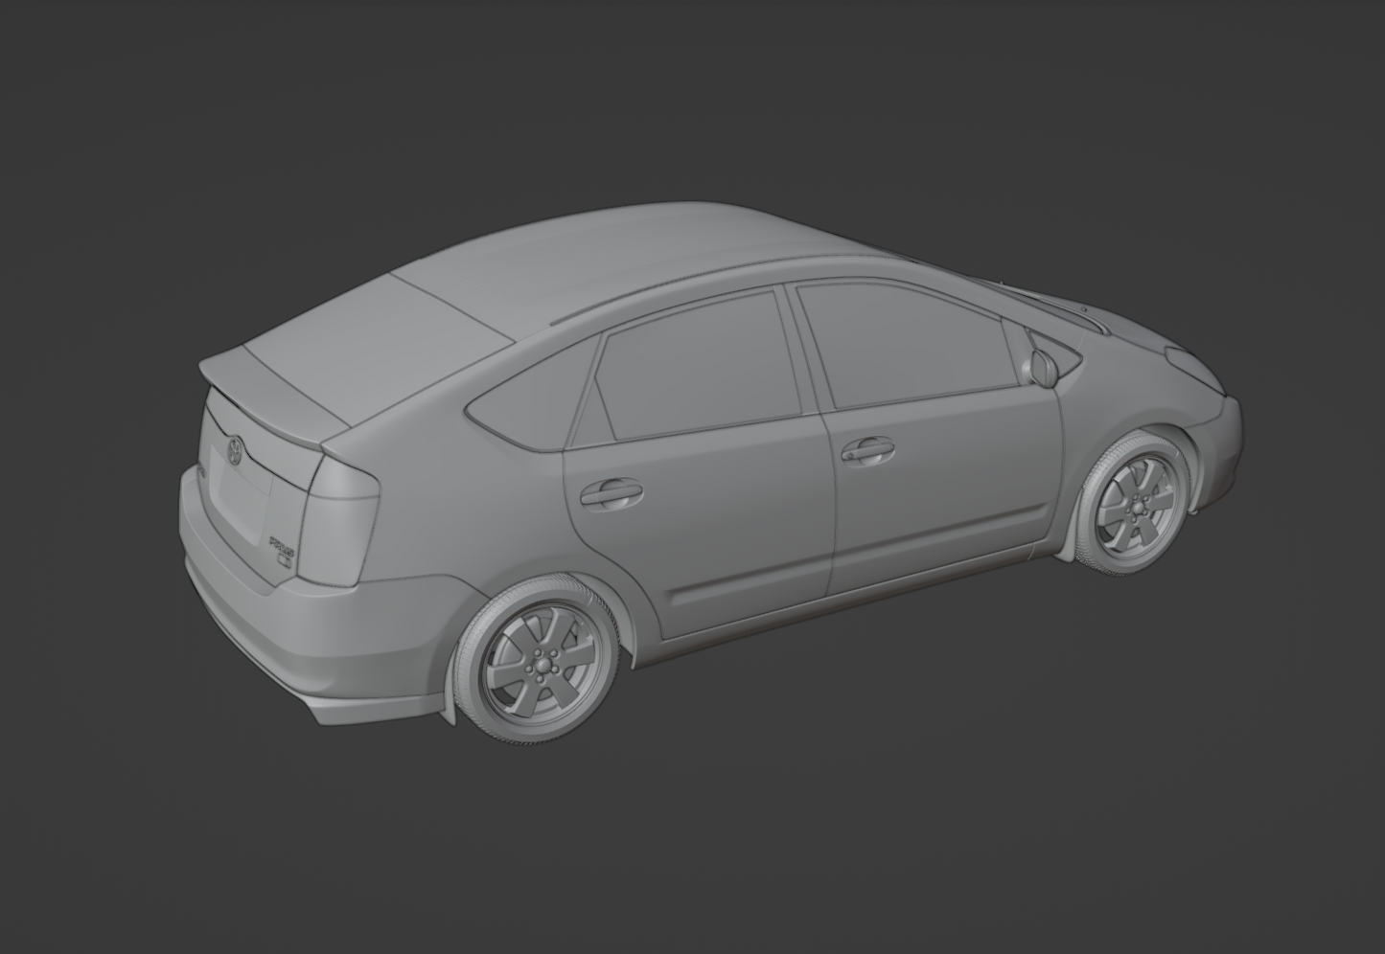This screenshot has height=954, width=1385.
Task: Click the front door handle
Action: (x=867, y=449)
